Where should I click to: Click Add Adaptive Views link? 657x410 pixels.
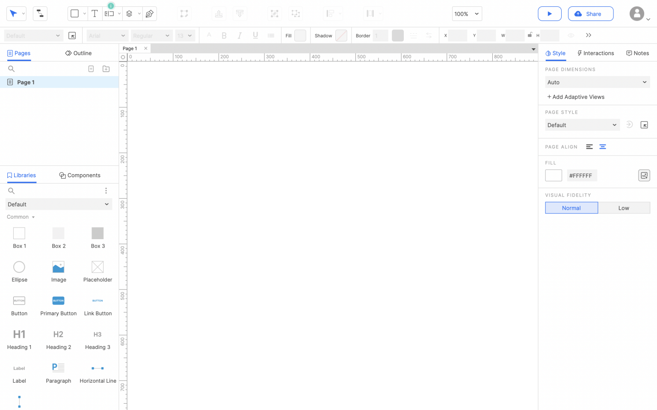coord(576,97)
